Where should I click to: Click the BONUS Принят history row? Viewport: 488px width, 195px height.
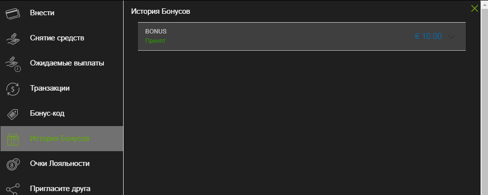302,36
